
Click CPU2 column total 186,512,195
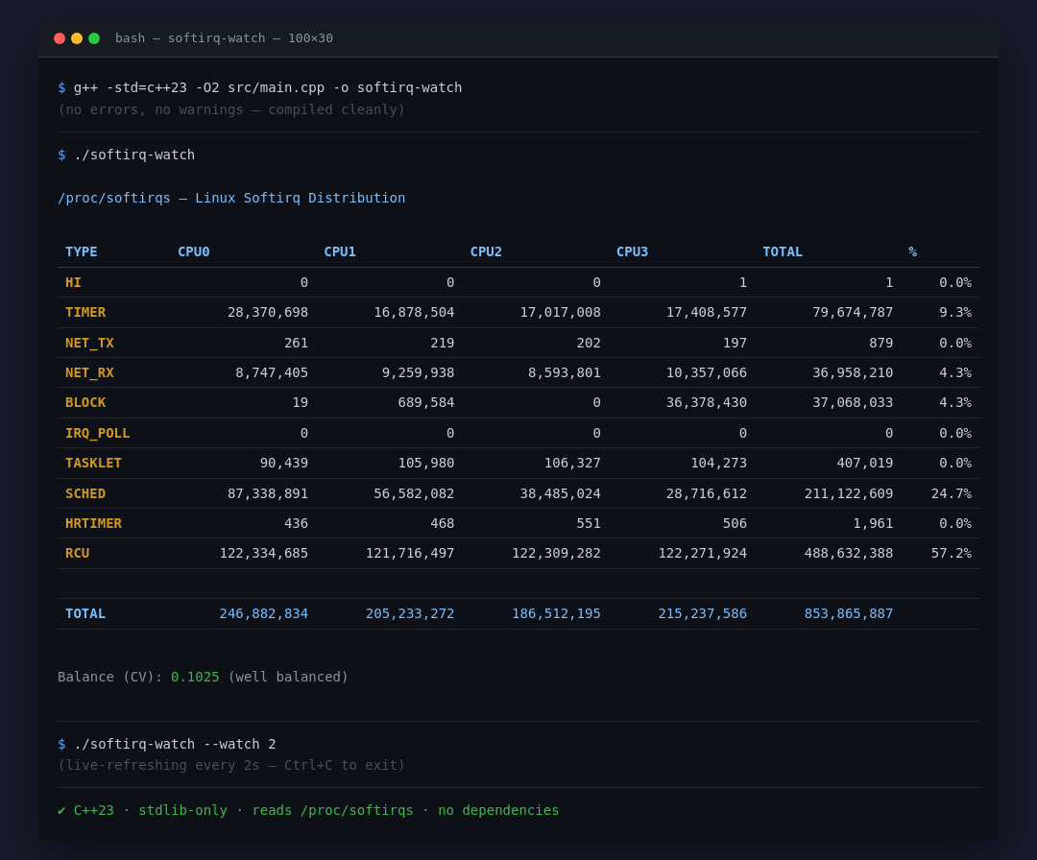point(556,613)
